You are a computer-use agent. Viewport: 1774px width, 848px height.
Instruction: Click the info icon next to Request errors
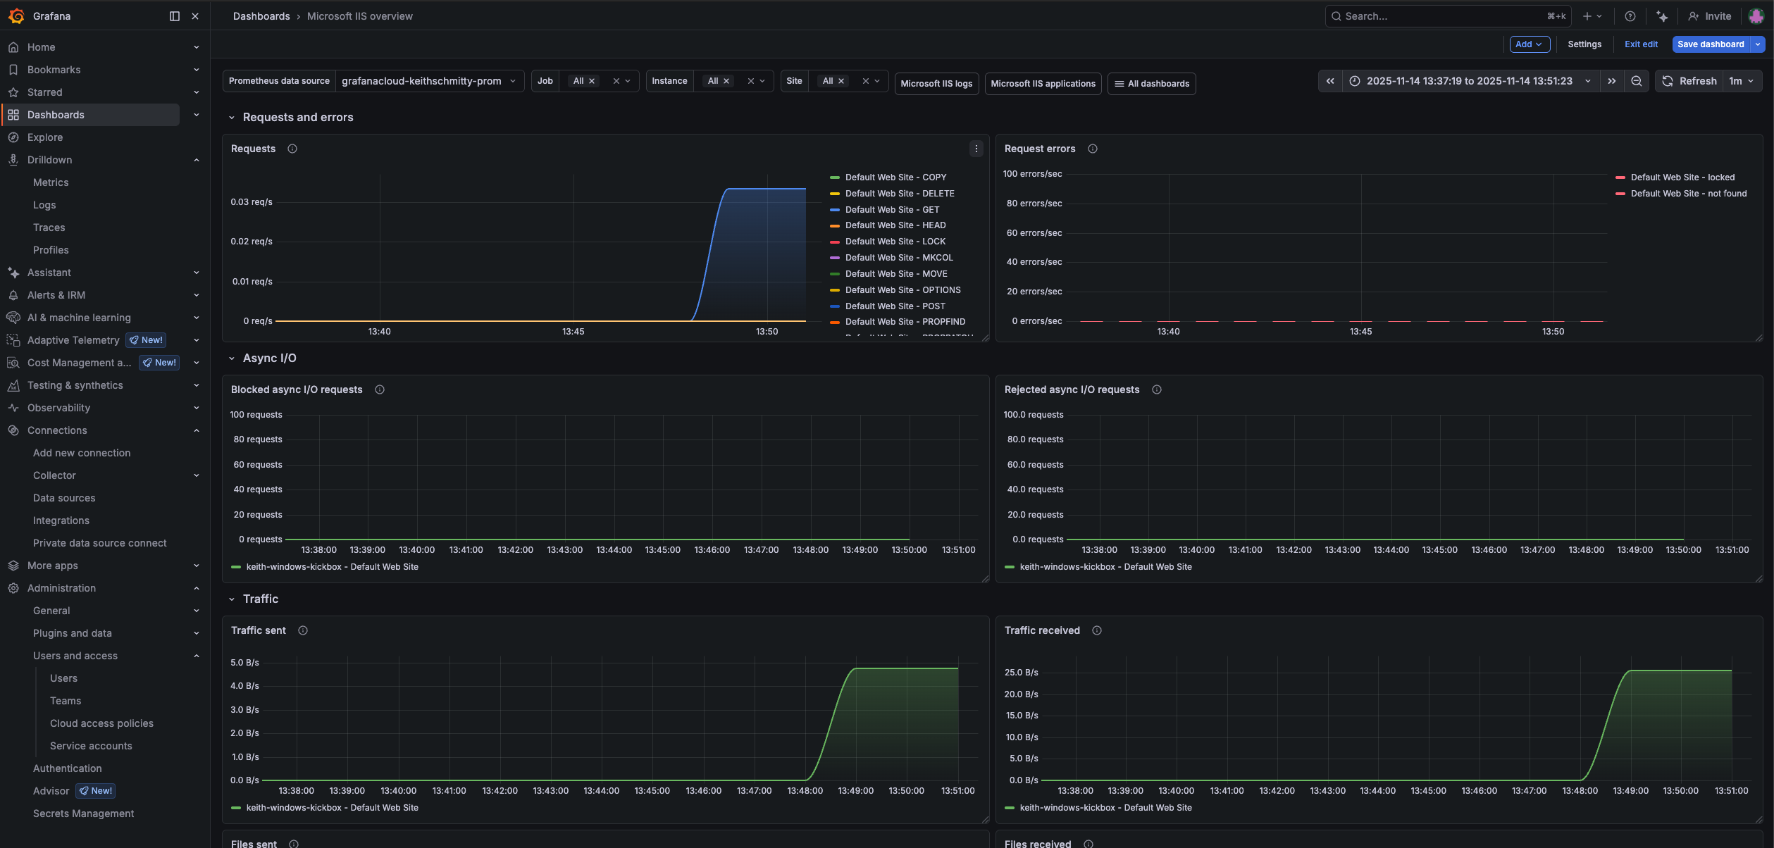click(x=1092, y=149)
